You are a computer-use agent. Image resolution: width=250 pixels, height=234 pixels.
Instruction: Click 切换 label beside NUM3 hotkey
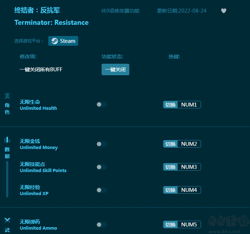170,167
